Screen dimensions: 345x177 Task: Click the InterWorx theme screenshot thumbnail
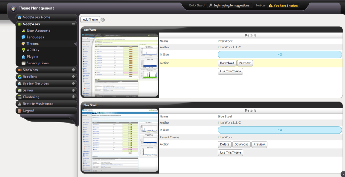120,65
